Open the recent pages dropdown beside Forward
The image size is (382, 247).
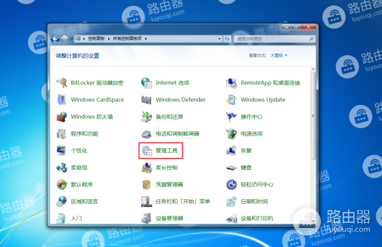click(71, 39)
